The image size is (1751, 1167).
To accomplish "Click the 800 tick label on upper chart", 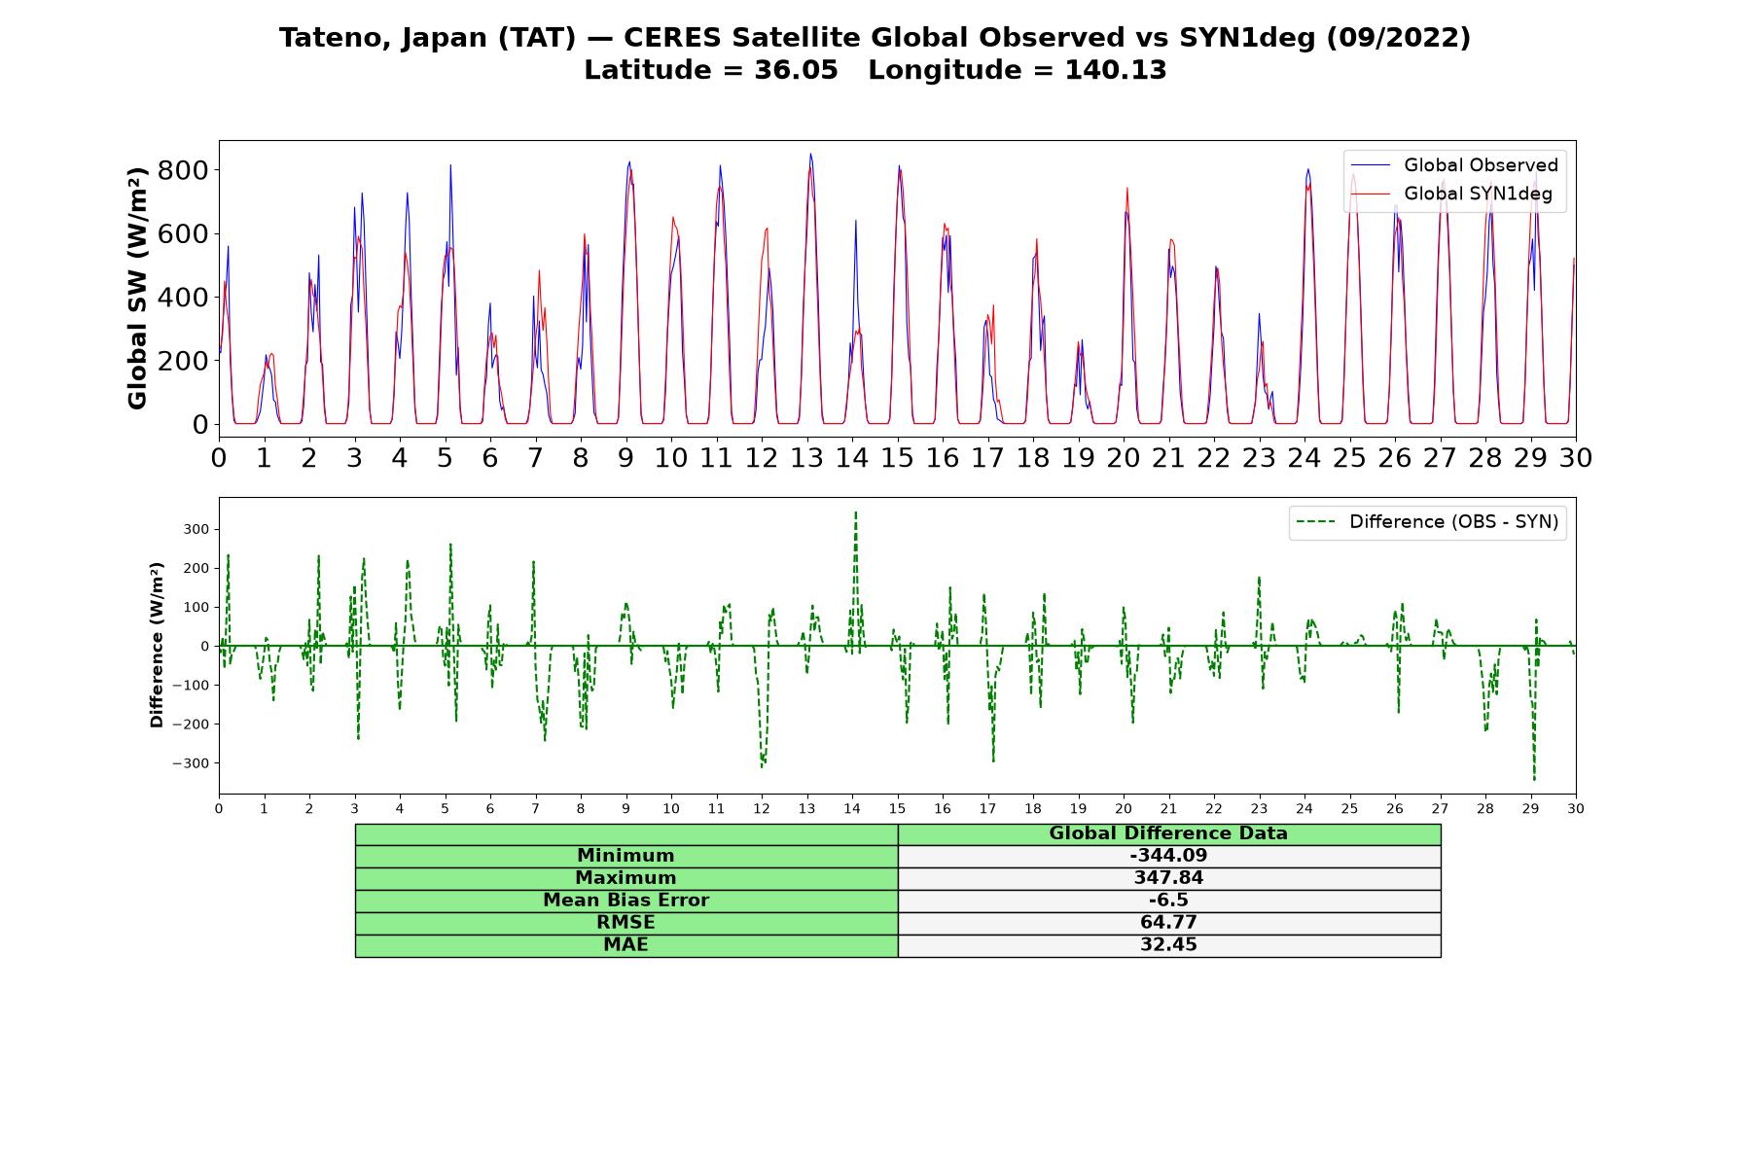I will (x=183, y=170).
